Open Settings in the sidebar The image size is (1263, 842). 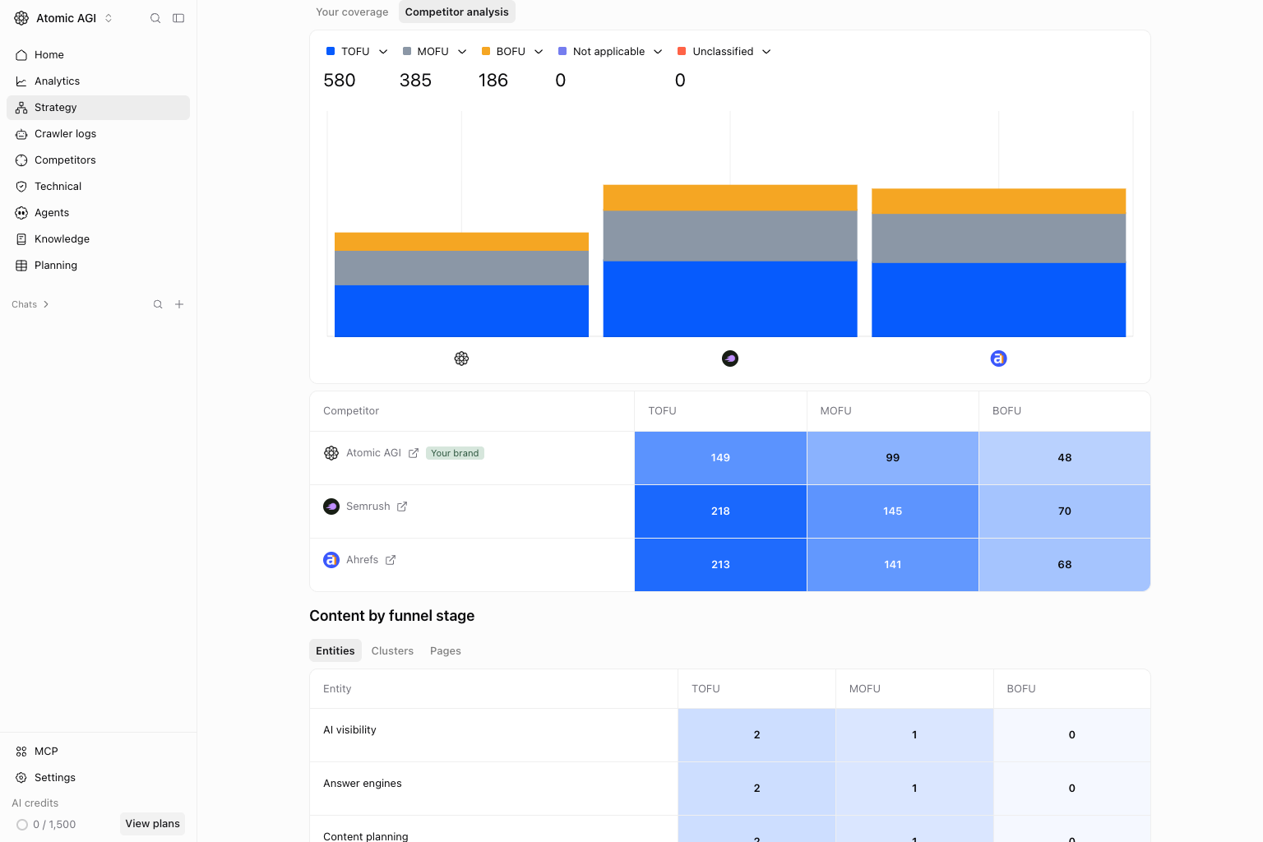98,778
